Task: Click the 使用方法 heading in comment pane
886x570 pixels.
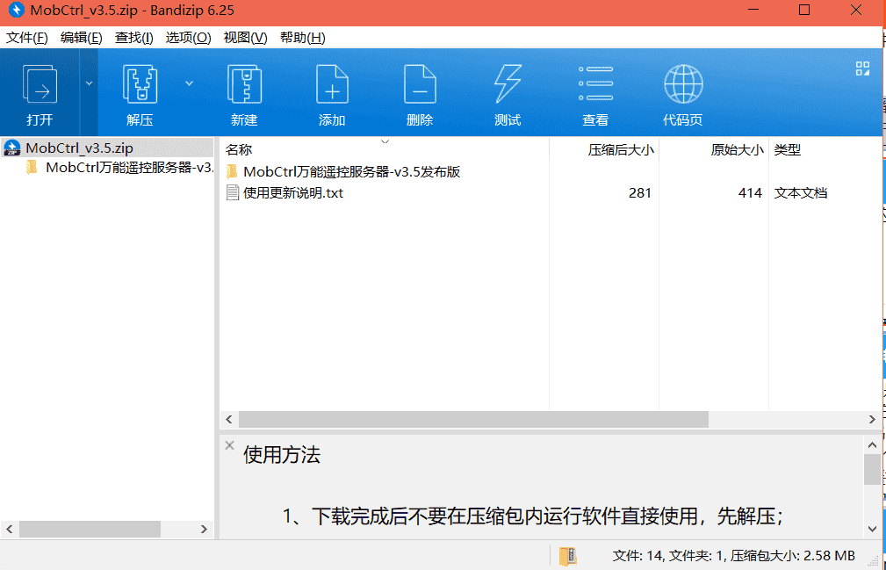Action: point(281,455)
